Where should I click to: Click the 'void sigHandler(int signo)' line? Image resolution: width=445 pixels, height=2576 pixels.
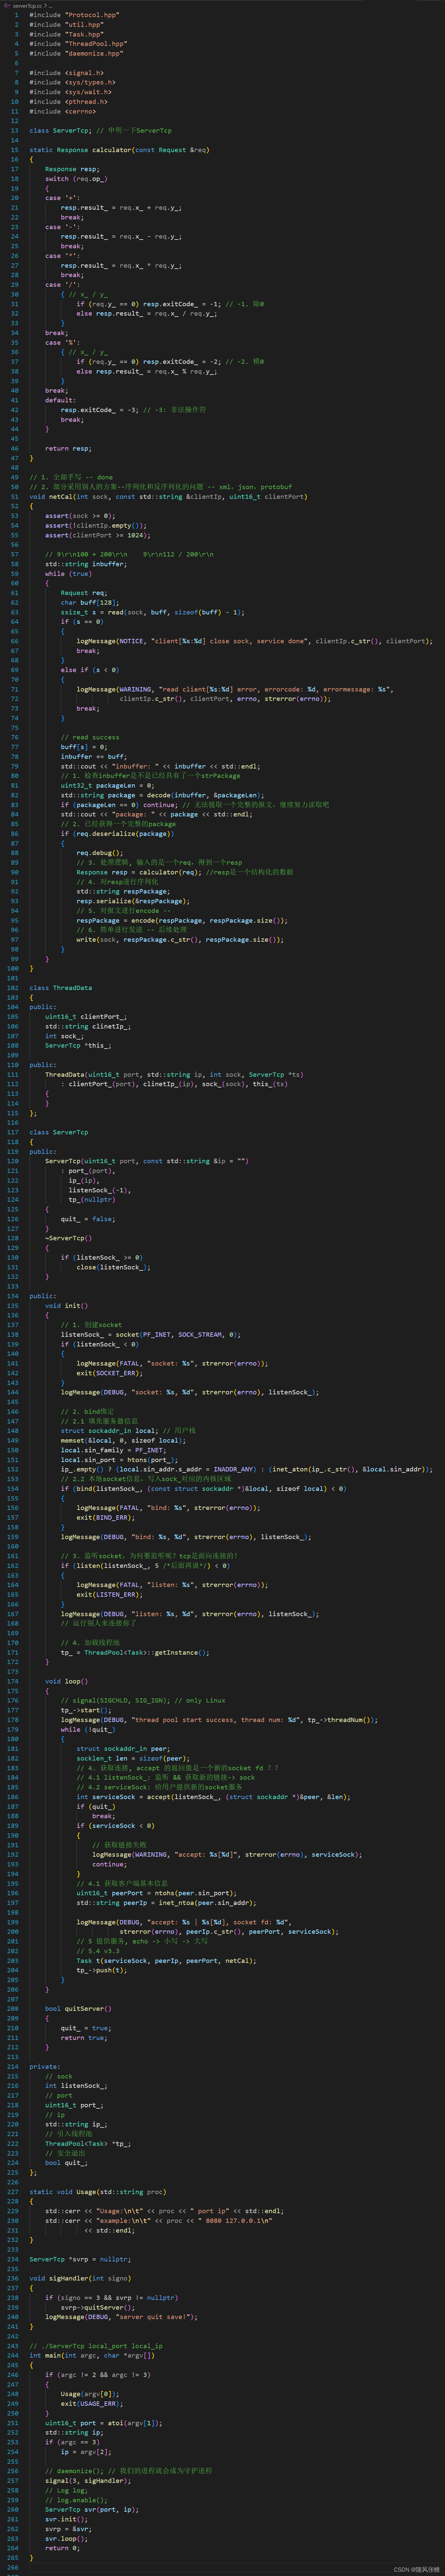(80, 2279)
